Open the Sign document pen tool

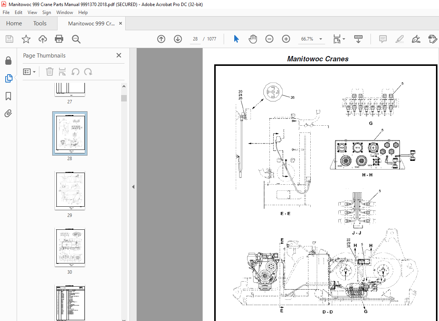click(x=416, y=39)
